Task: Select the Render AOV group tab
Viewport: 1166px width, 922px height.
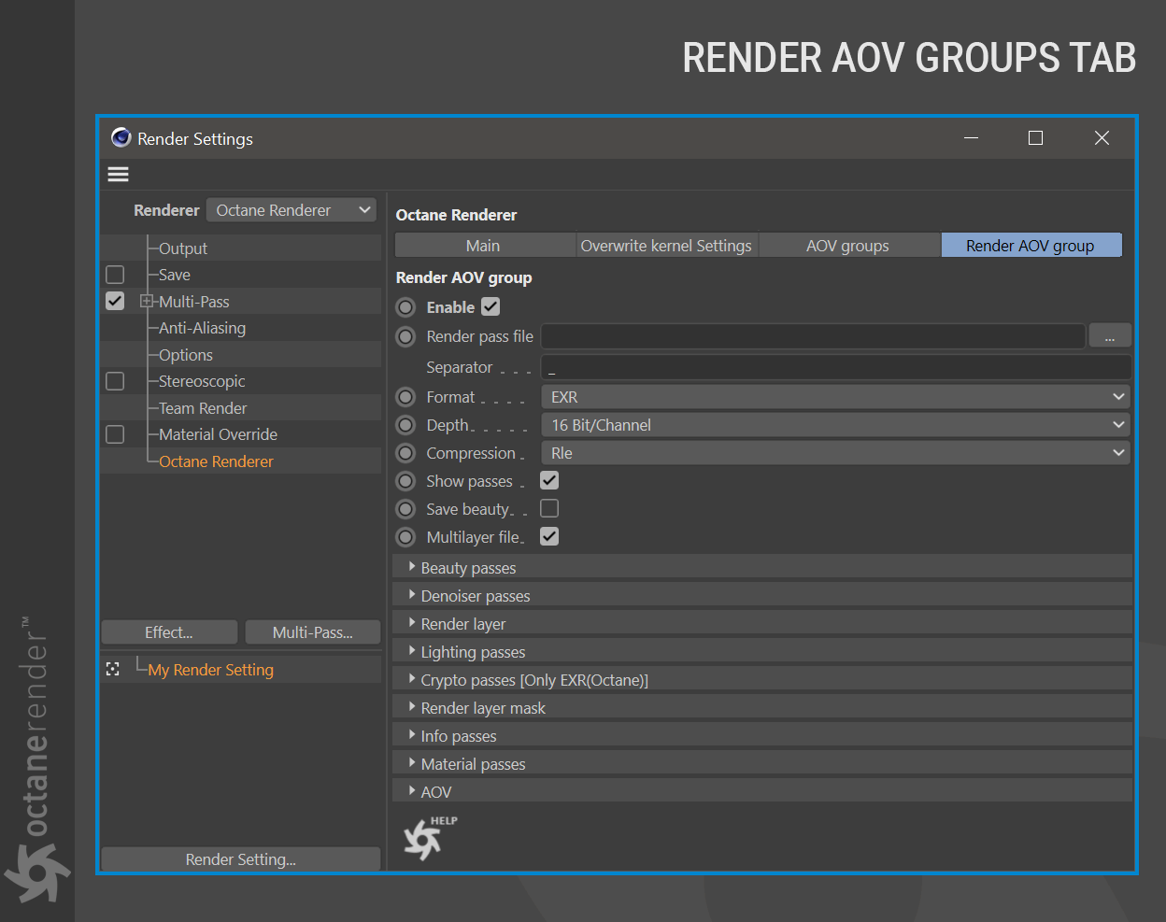Action: 1031,246
